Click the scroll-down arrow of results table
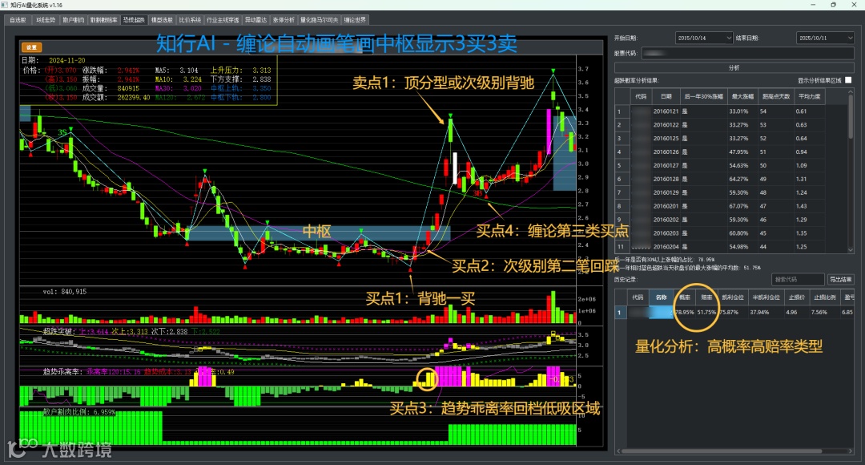This screenshot has width=865, height=465. (x=851, y=249)
